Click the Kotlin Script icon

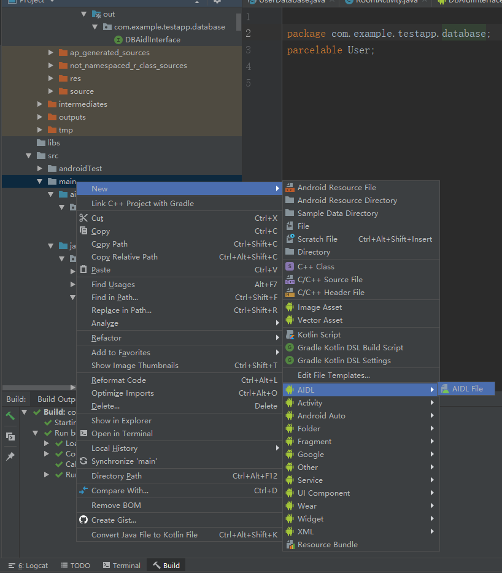click(290, 335)
